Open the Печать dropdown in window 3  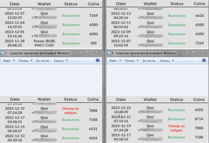(25, 61)
